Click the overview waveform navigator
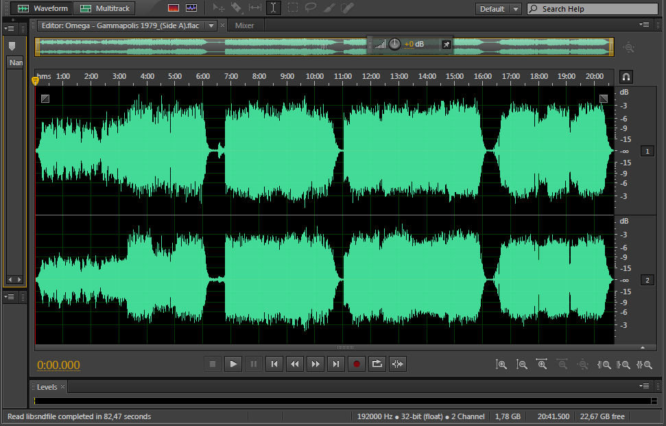Image resolution: width=666 pixels, height=426 pixels. point(324,47)
